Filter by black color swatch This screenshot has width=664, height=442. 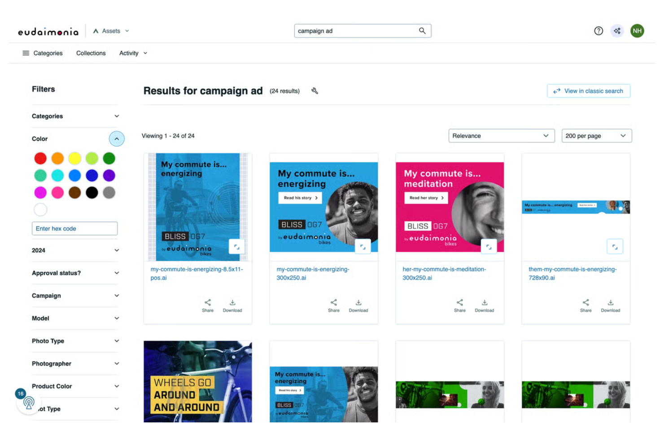(92, 193)
